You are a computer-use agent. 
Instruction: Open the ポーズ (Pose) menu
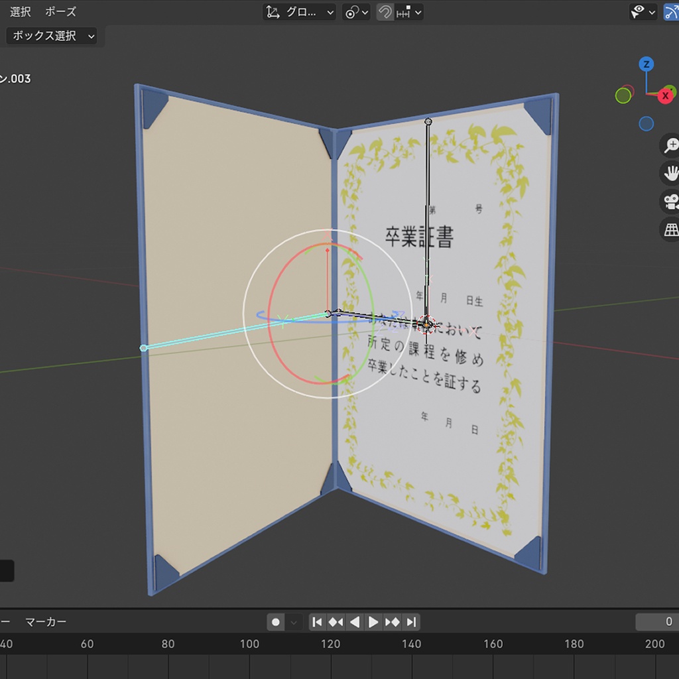[x=60, y=11]
